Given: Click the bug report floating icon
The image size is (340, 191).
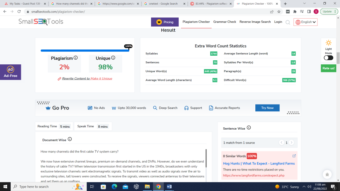Looking at the screenshot, I should pos(327,174).
